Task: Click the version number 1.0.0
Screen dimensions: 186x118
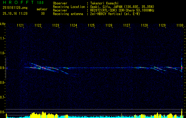Action: pyautogui.click(x=40, y=3)
